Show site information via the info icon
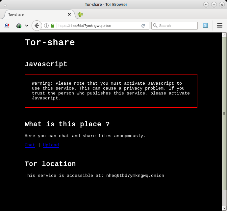This screenshot has width=227, height=211. point(46,26)
